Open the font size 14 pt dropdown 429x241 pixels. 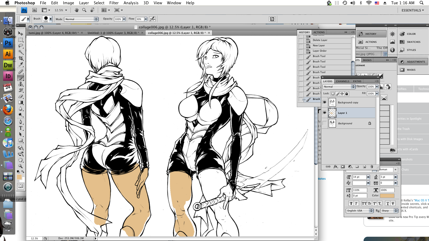[368, 177]
